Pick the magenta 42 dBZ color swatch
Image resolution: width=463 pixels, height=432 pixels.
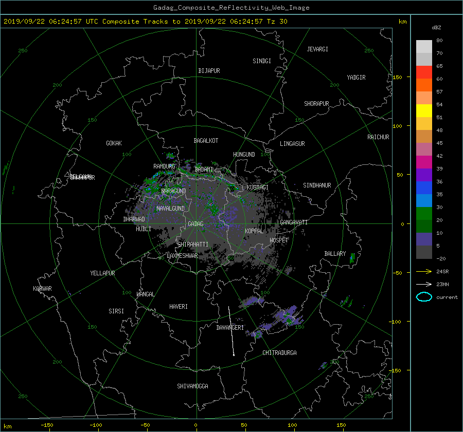click(424, 162)
